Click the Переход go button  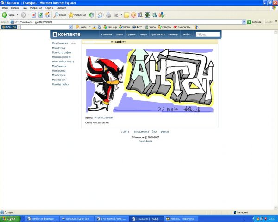[255, 22]
